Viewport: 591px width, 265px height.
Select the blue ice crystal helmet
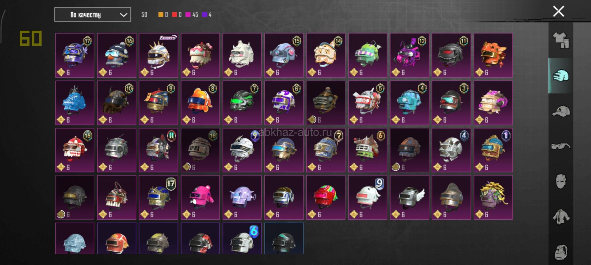[75, 103]
